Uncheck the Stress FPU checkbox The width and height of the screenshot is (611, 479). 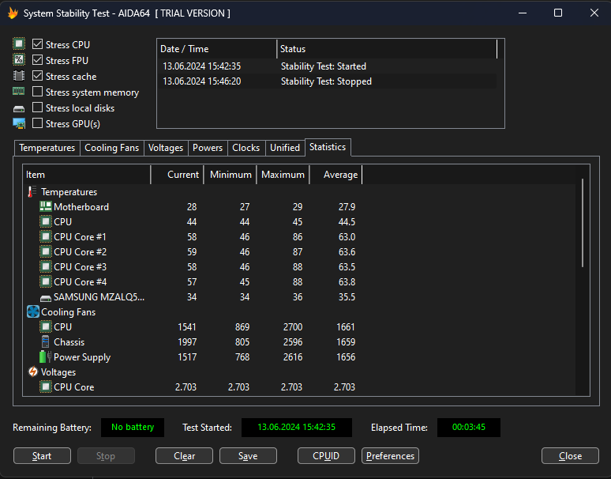[37, 60]
